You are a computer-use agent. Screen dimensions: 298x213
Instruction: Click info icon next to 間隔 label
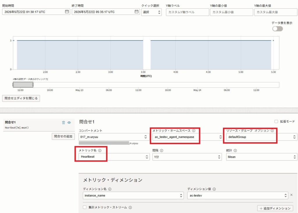(162, 150)
